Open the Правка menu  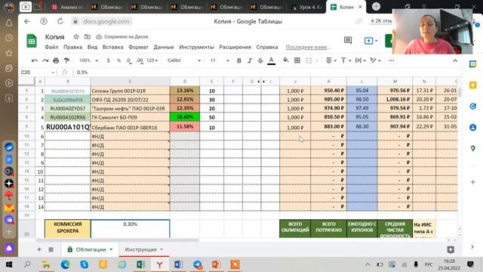click(72, 47)
